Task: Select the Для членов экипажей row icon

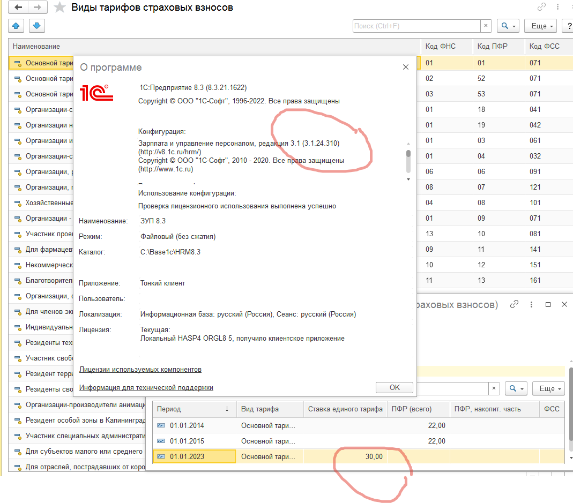Action: (18, 312)
